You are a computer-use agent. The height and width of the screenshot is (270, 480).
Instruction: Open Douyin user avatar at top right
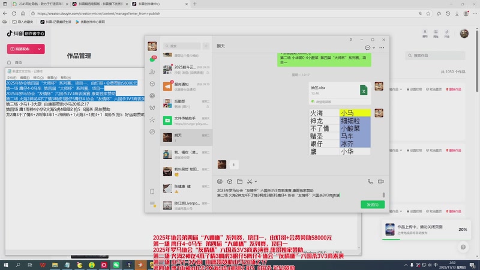pyautogui.click(x=464, y=34)
